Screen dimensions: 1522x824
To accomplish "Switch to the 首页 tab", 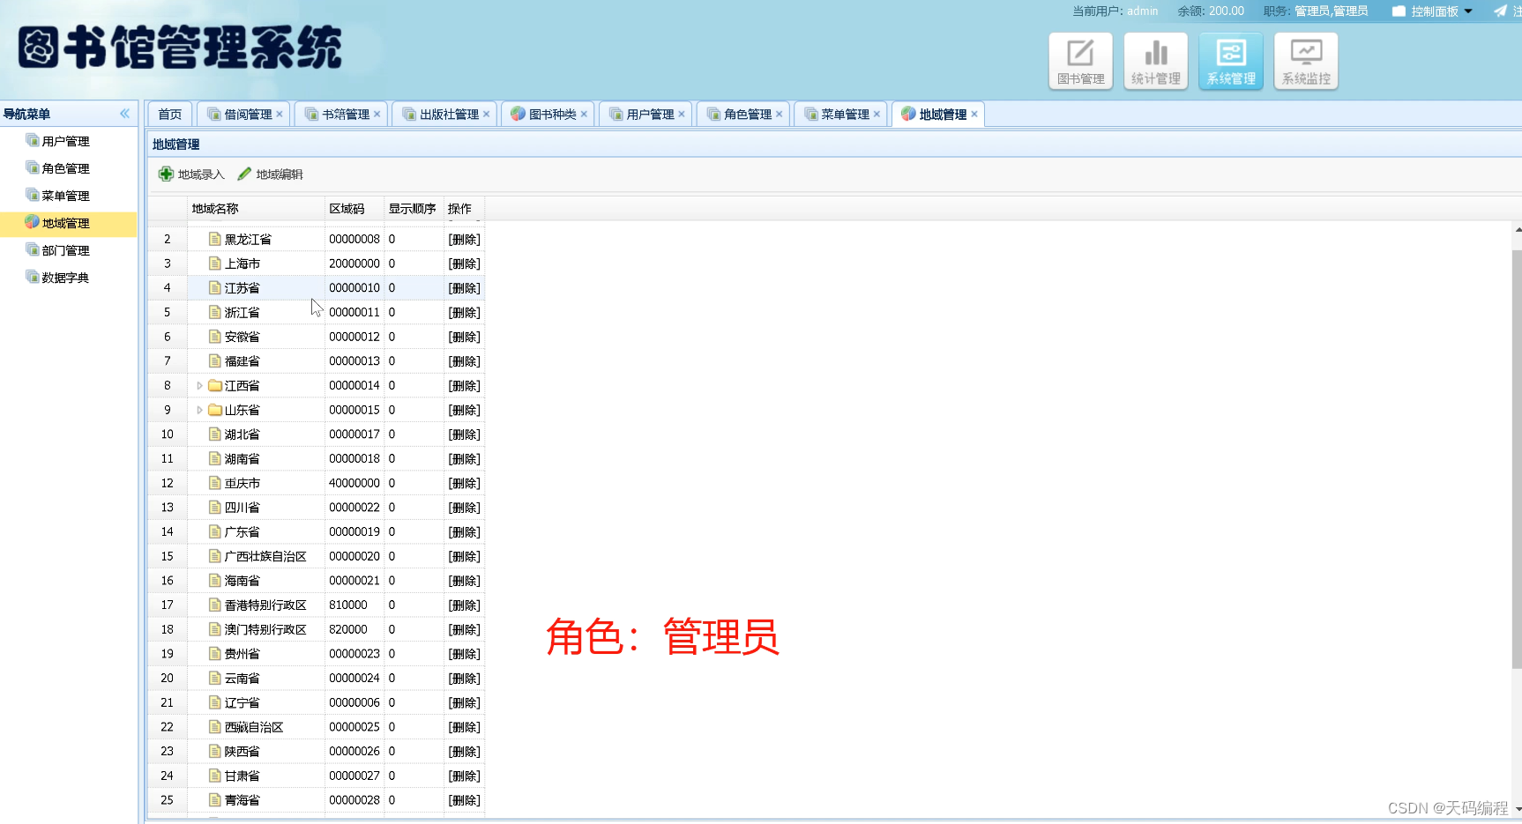I will click(x=169, y=115).
